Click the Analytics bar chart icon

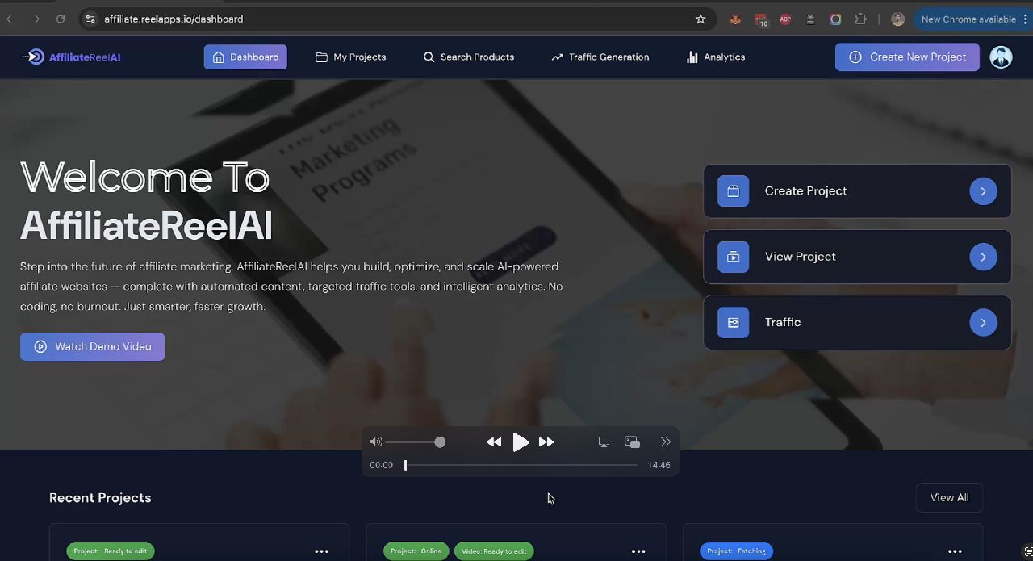point(692,57)
